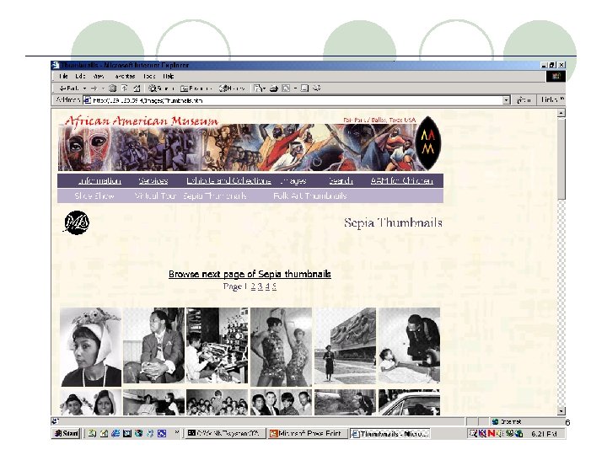The height and width of the screenshot is (455, 607).
Task: Open the Back button history dropdown arrow
Action: click(x=85, y=88)
